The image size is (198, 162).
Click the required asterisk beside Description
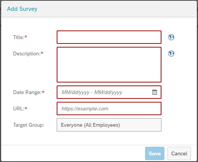[x=42, y=53]
